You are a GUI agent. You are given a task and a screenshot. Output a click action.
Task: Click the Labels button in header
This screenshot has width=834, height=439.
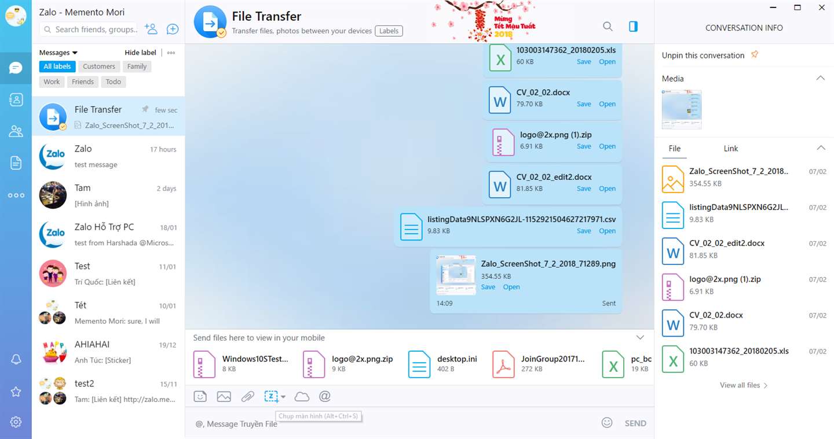click(389, 31)
